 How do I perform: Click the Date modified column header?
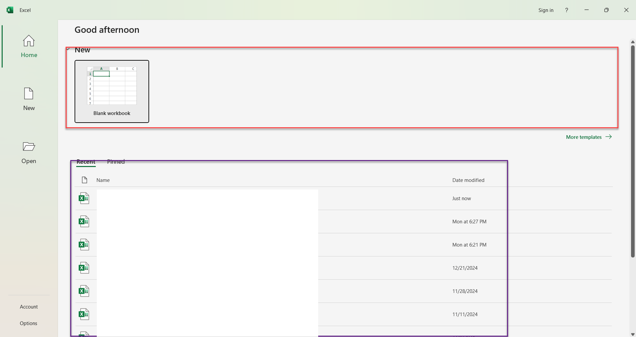click(468, 180)
